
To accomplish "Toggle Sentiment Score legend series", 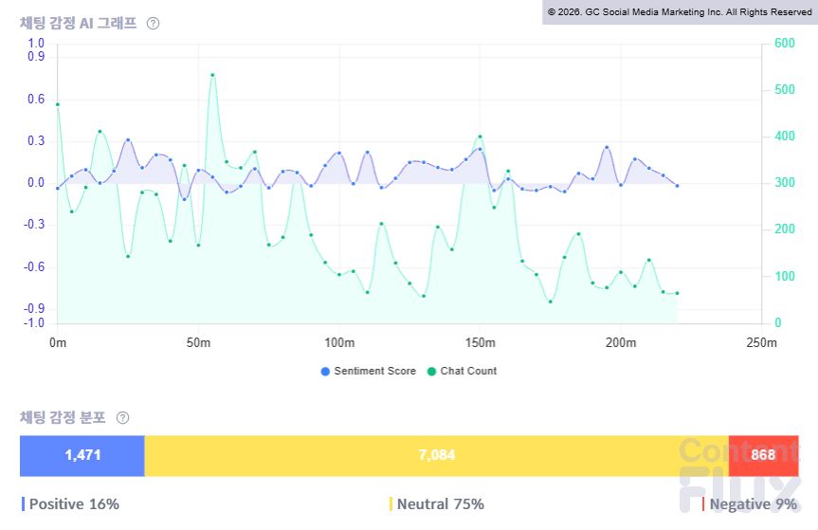I will tap(369, 371).
